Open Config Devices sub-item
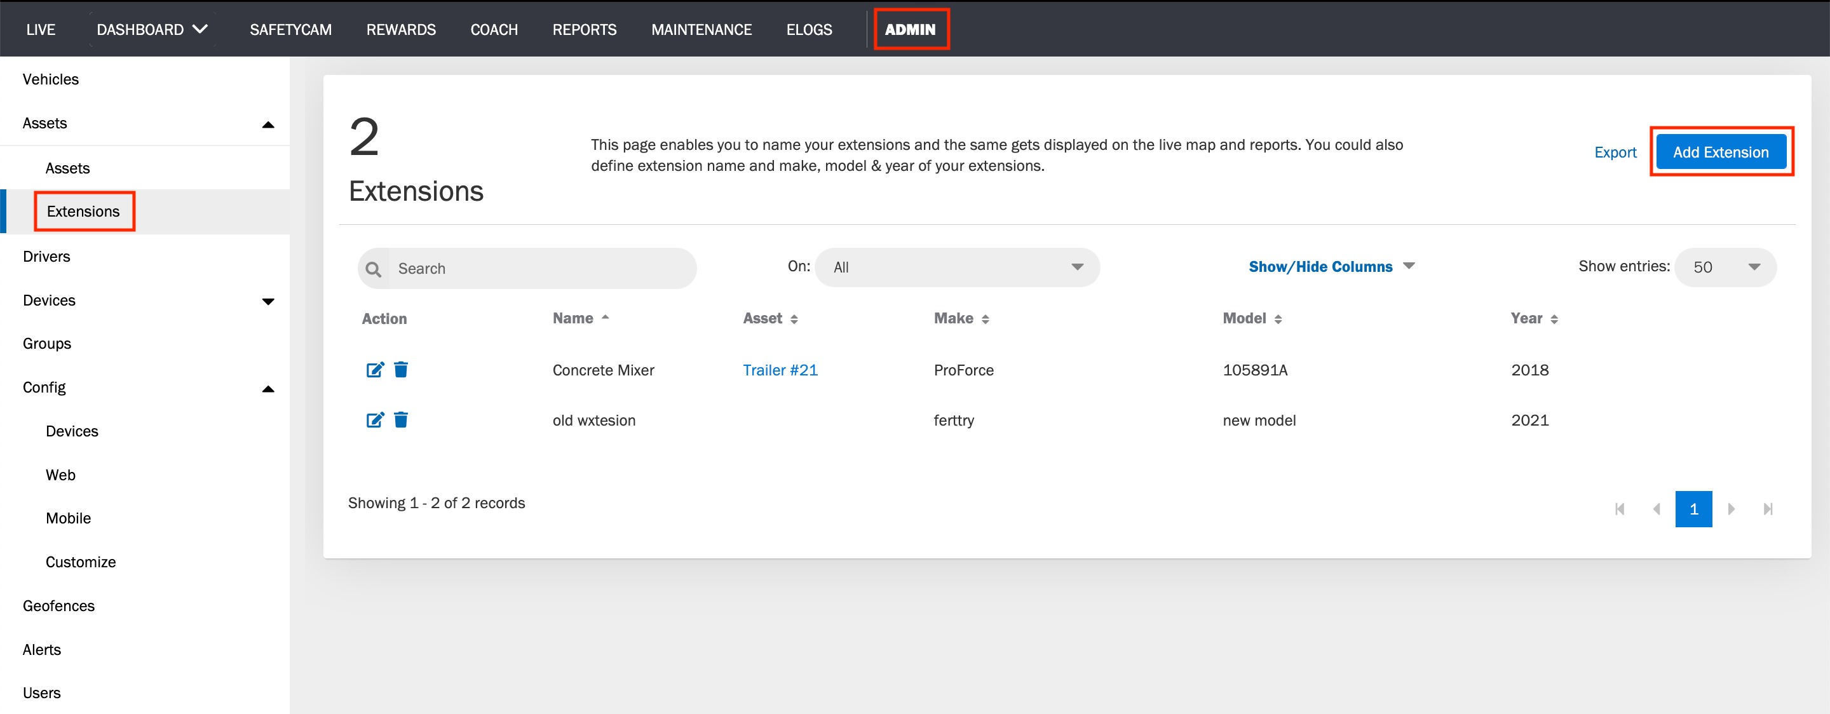 [x=72, y=431]
